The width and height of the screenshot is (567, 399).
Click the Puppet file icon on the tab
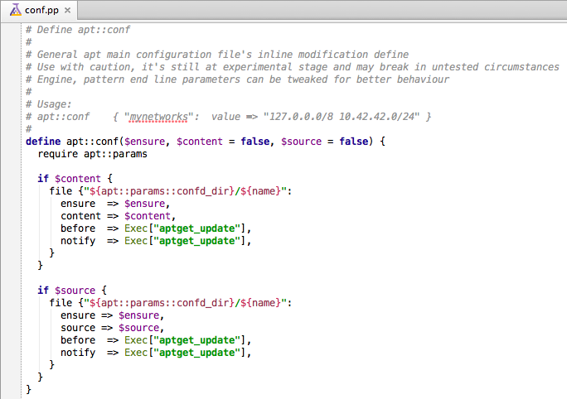[16, 10]
